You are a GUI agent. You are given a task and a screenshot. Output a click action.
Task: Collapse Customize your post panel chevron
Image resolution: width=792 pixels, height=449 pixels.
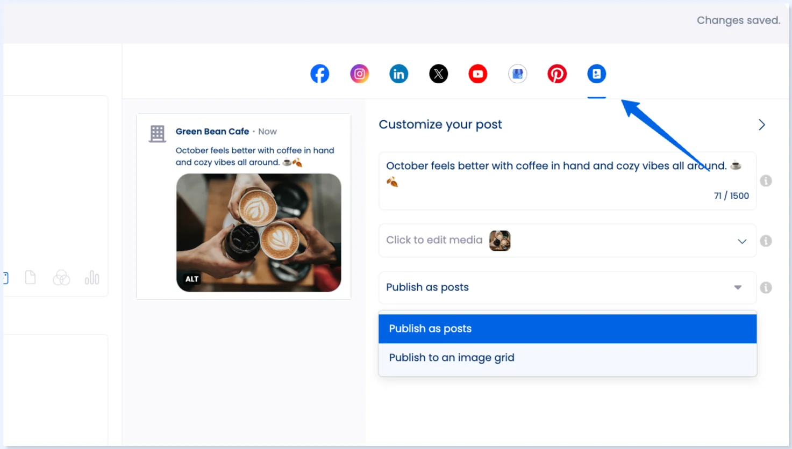click(761, 125)
